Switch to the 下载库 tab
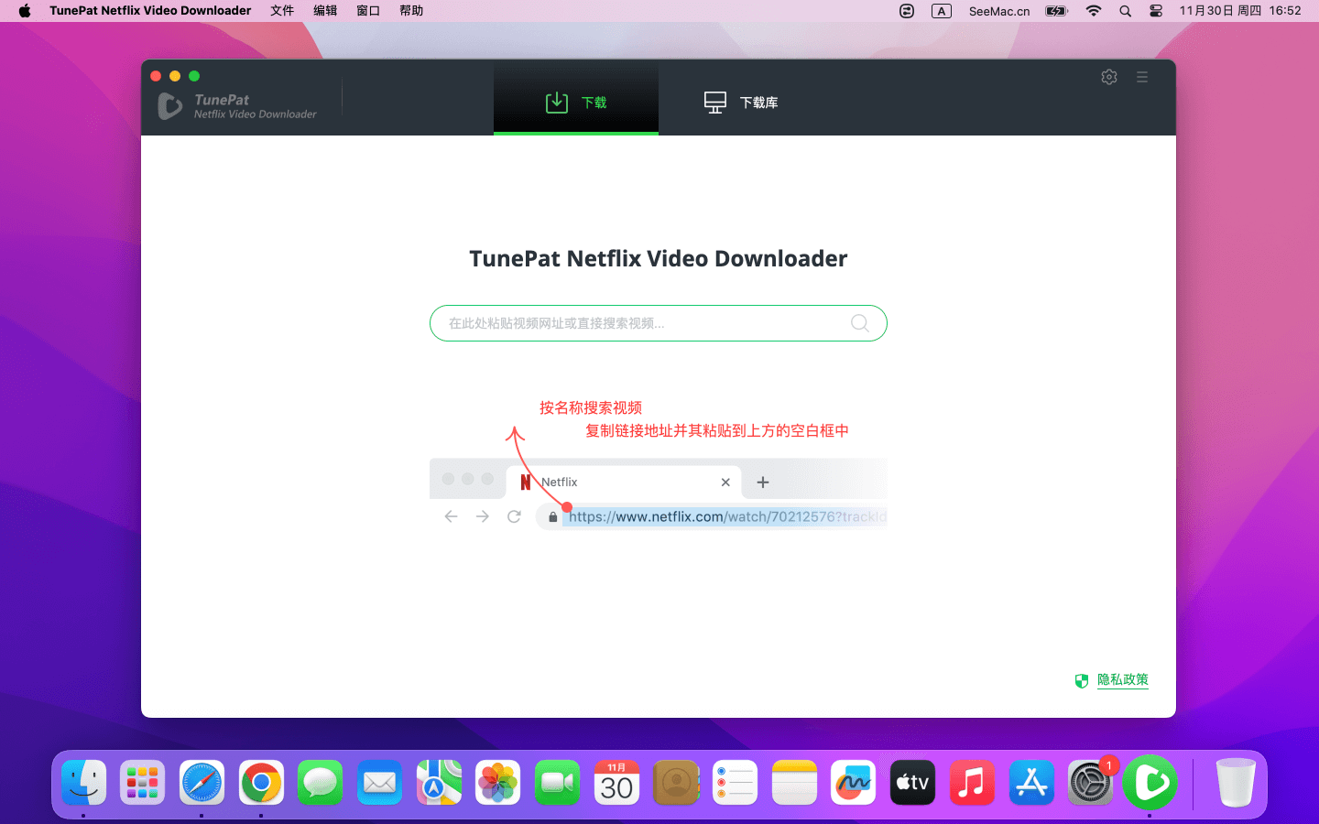This screenshot has width=1319, height=824. coord(741,102)
